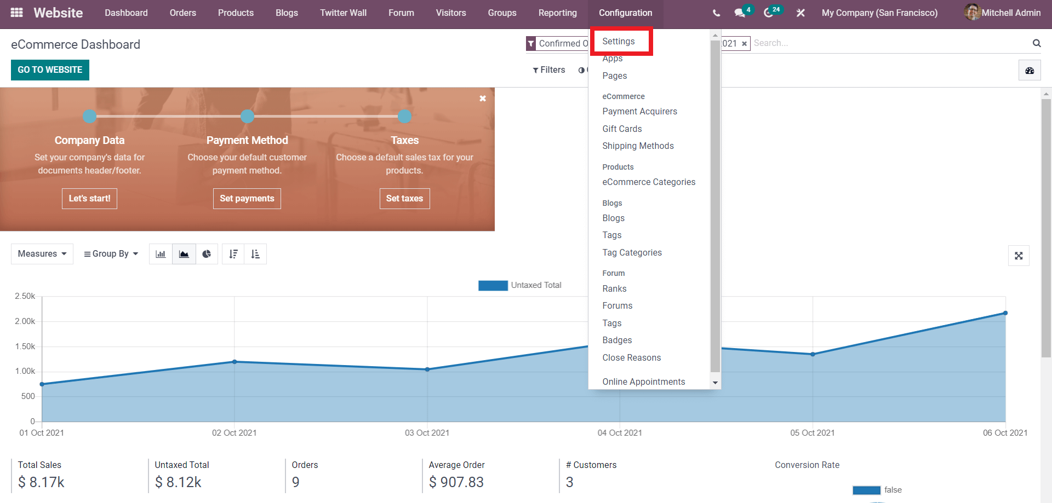Image resolution: width=1052 pixels, height=503 pixels.
Task: Switch chart to bar chart view
Action: coord(160,253)
